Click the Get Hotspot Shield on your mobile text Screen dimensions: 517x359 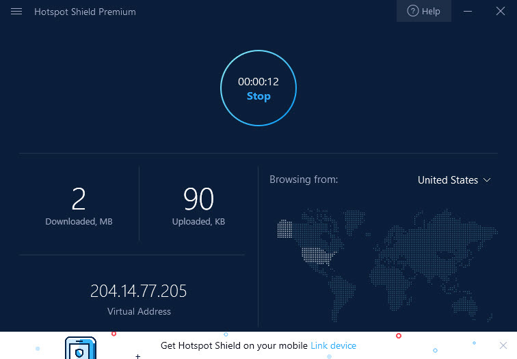(234, 345)
